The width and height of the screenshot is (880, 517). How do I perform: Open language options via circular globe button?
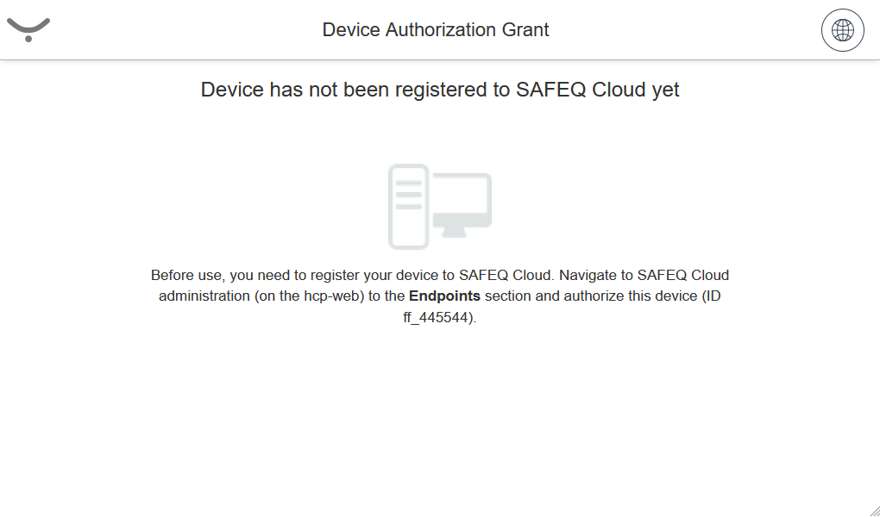(x=842, y=30)
